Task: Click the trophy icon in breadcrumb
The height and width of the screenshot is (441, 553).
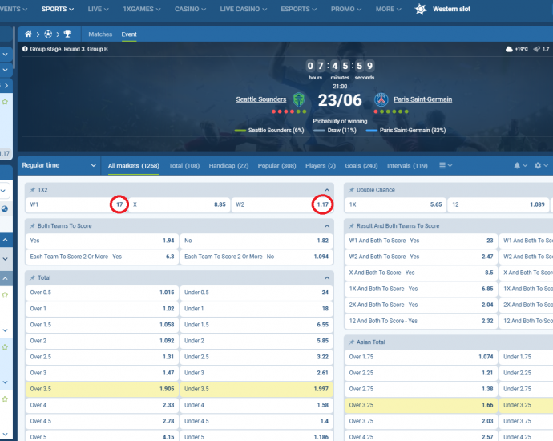Action: [x=67, y=34]
